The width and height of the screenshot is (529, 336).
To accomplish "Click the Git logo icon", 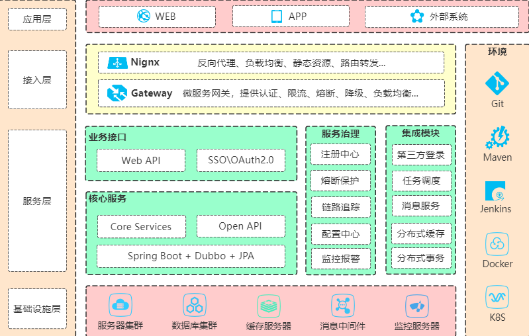I will [497, 83].
